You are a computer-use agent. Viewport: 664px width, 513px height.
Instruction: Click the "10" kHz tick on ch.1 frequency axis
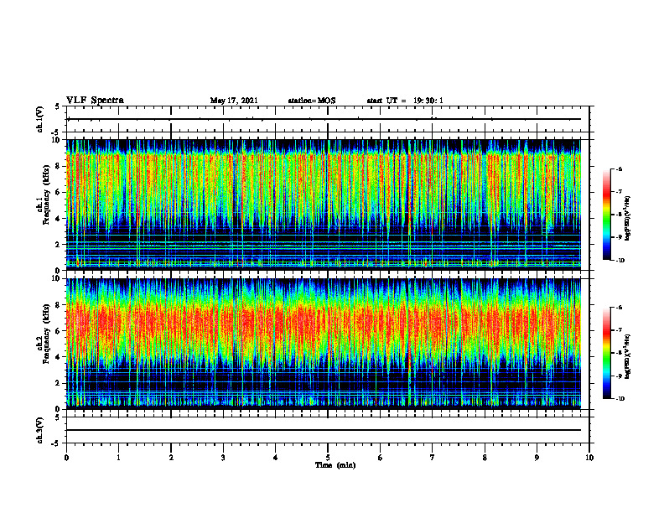point(56,140)
